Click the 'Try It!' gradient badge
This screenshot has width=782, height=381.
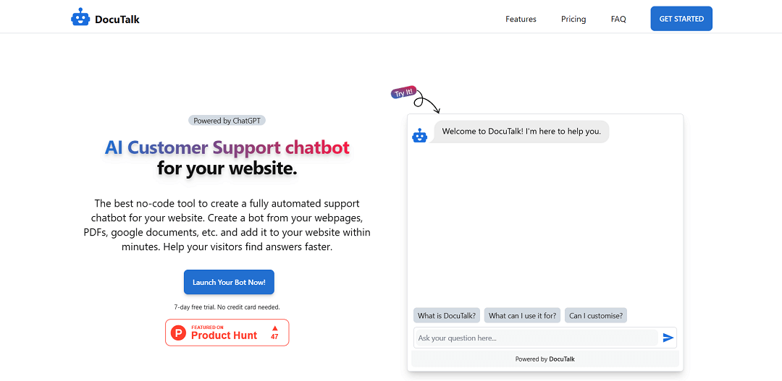coord(403,93)
